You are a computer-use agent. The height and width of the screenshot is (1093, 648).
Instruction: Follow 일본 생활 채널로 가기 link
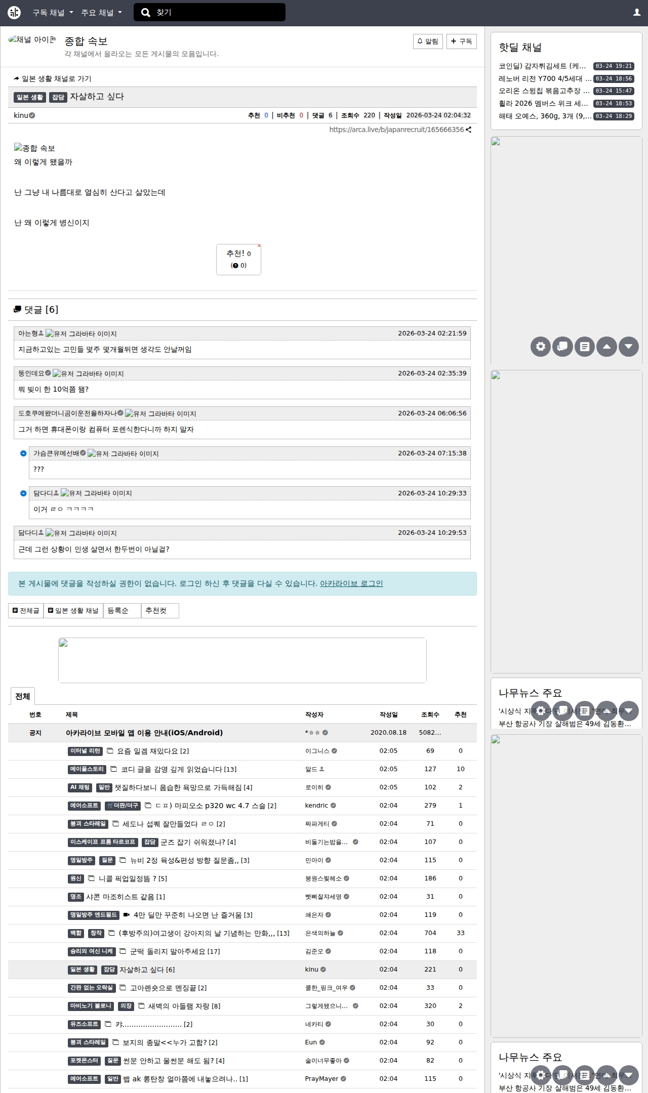pos(53,79)
